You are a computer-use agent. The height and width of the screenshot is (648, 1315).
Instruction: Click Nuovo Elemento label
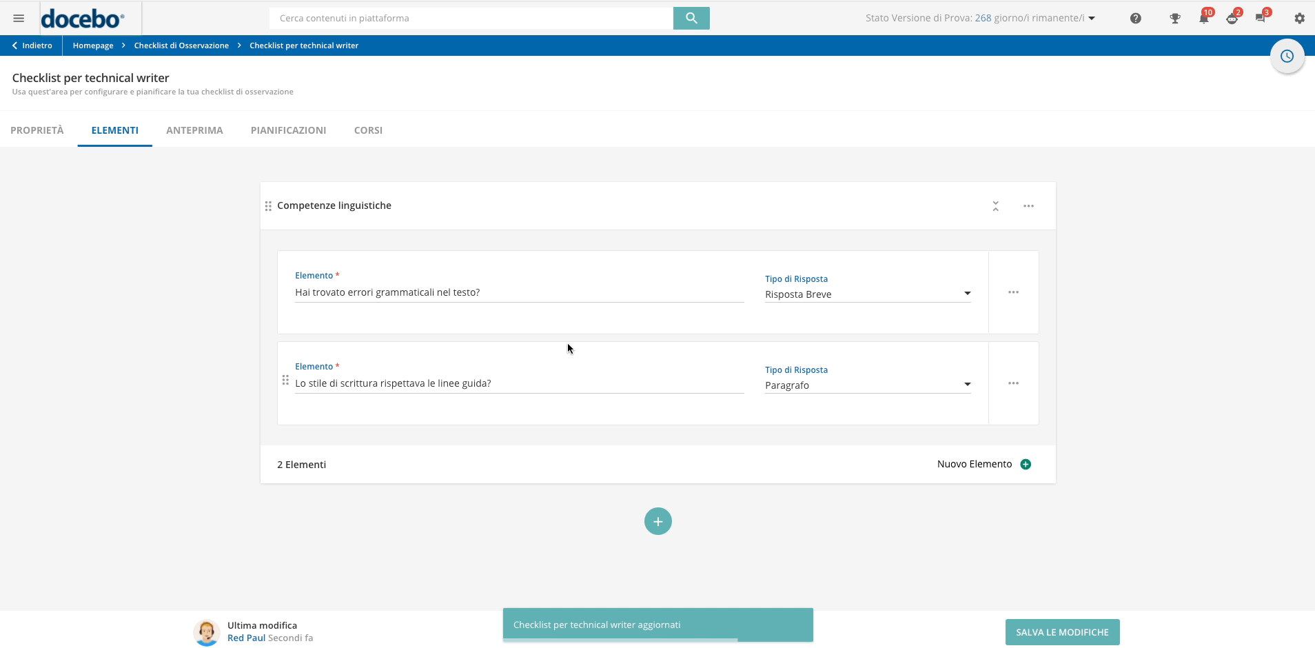(975, 464)
